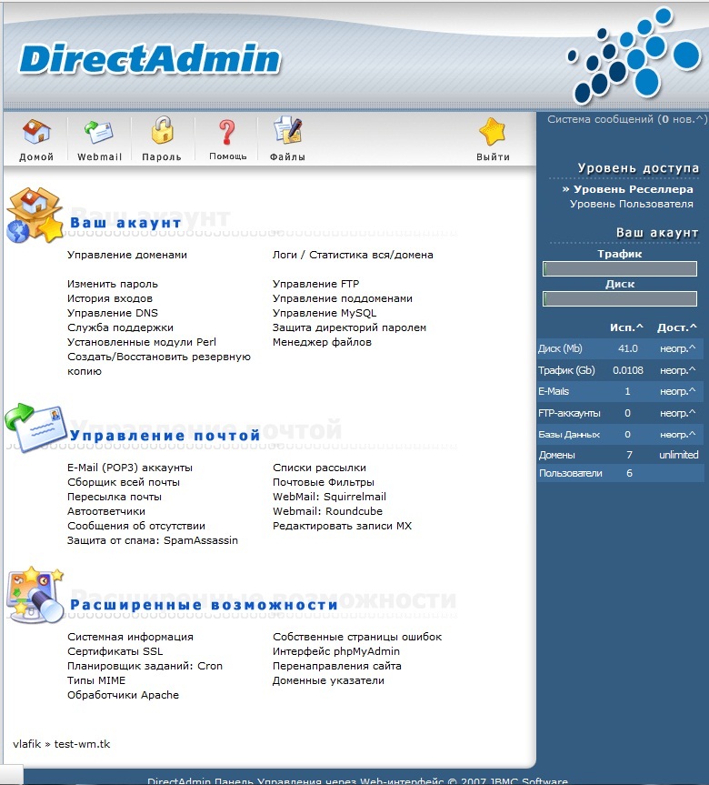This screenshot has width=709, height=785.
Task: Open Редактировать записи MX
Action: tap(343, 526)
